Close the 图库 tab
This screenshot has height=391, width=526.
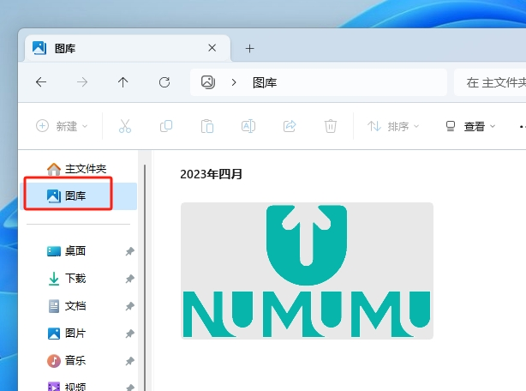coord(212,48)
